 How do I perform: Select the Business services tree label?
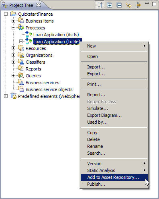pos(43,83)
